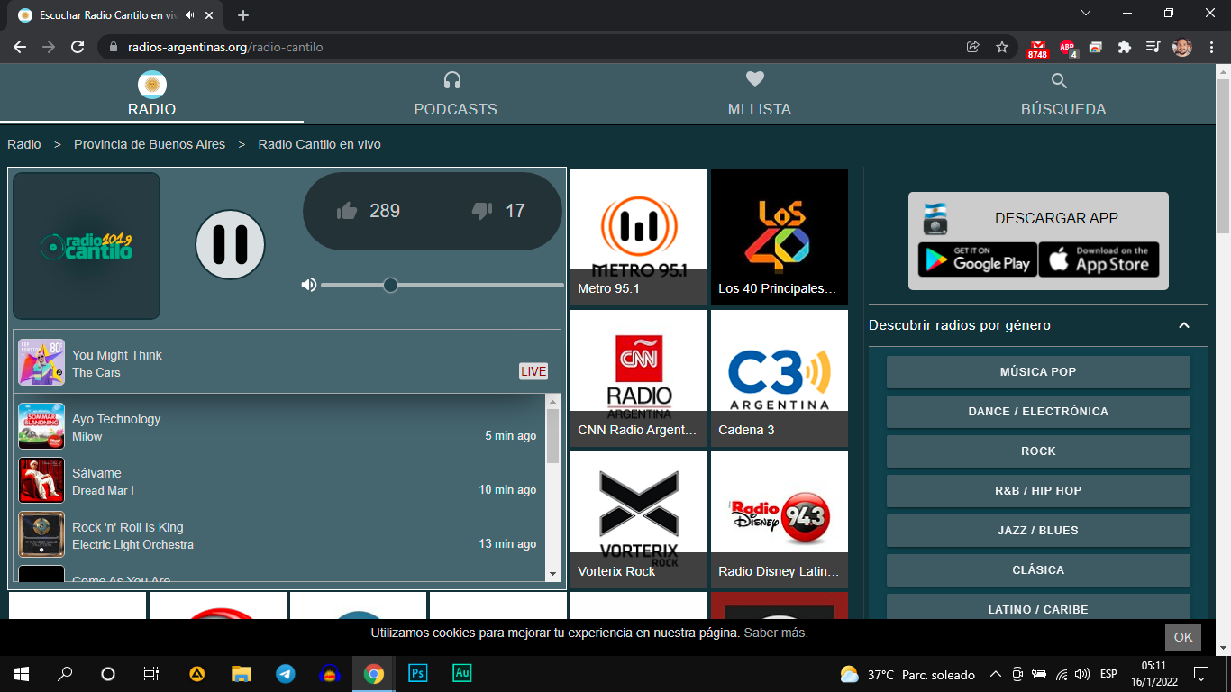This screenshot has width=1231, height=692.
Task: Select Radio Disney Latino station
Action: point(780,520)
